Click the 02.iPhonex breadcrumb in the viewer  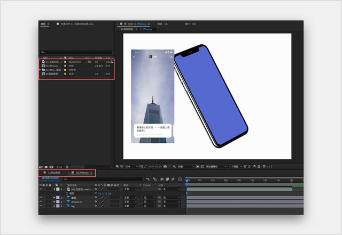tap(146, 29)
